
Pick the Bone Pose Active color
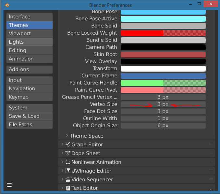(163, 19)
